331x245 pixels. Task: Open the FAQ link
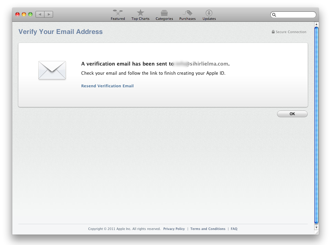(x=234, y=229)
